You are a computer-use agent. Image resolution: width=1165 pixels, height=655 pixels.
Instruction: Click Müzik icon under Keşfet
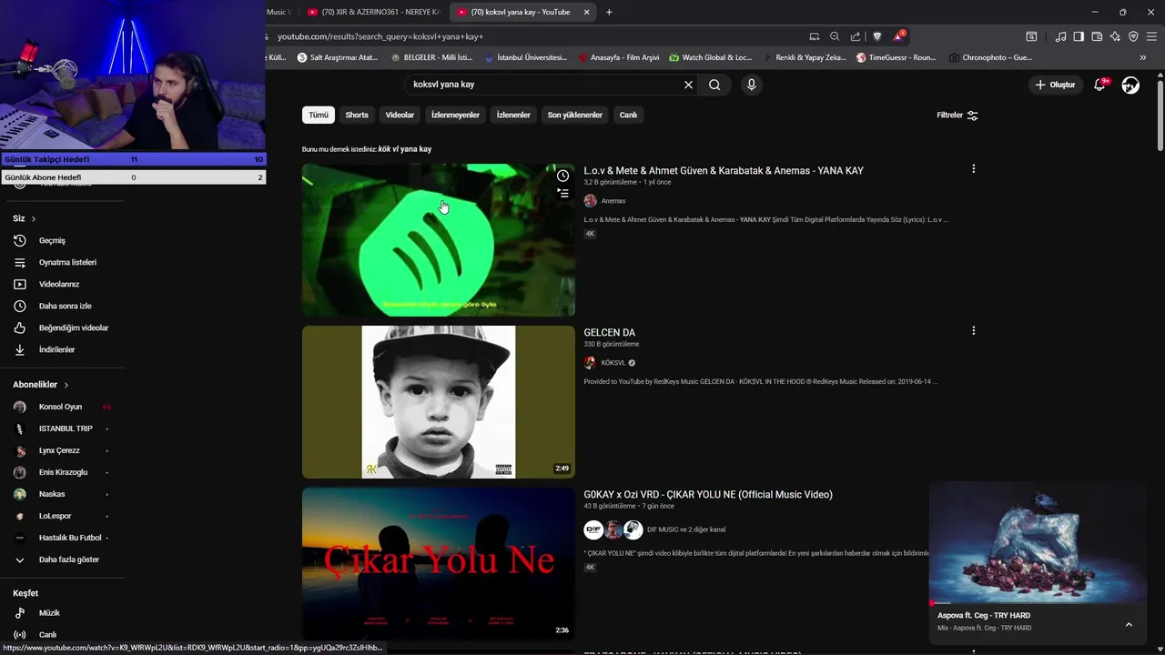coord(20,613)
